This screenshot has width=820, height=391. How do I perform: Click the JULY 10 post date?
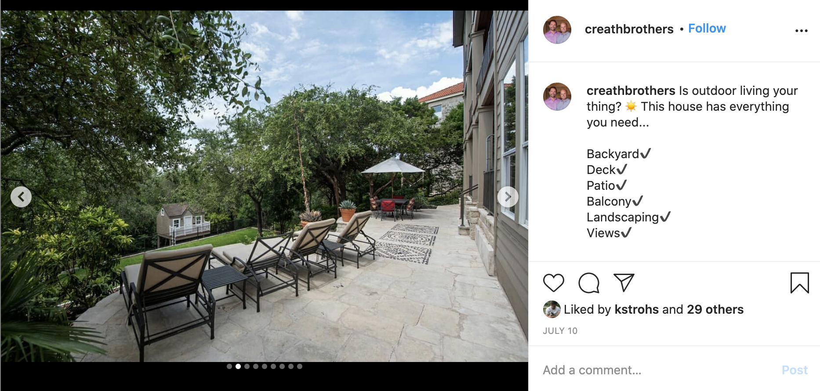560,331
